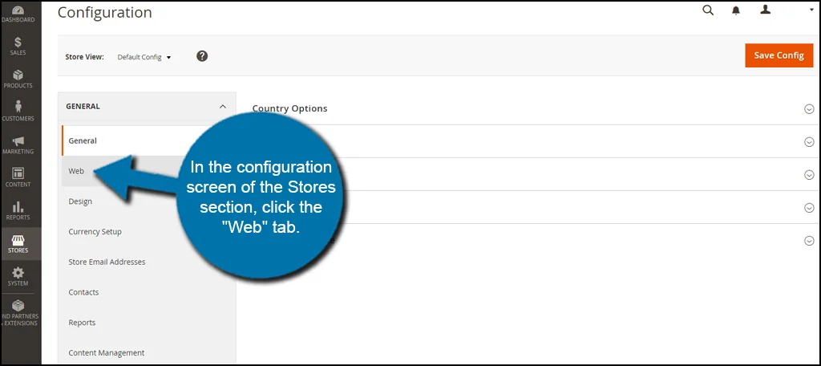Click the help question mark icon
Screen dimensions: 821x366
(202, 56)
